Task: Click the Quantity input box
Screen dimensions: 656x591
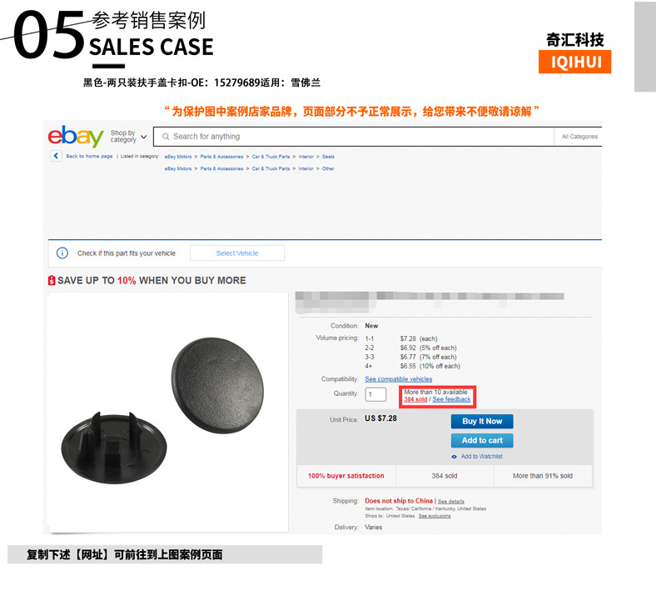Action: point(375,394)
